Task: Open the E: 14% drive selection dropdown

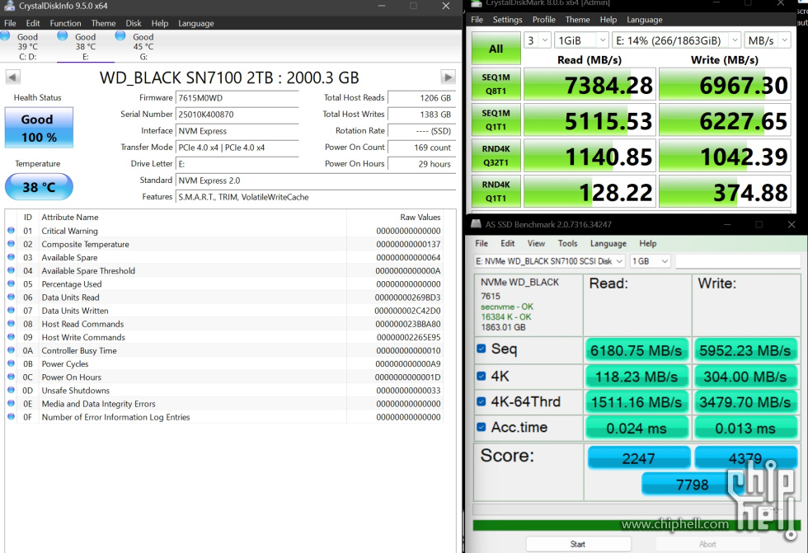Action: tap(677, 40)
